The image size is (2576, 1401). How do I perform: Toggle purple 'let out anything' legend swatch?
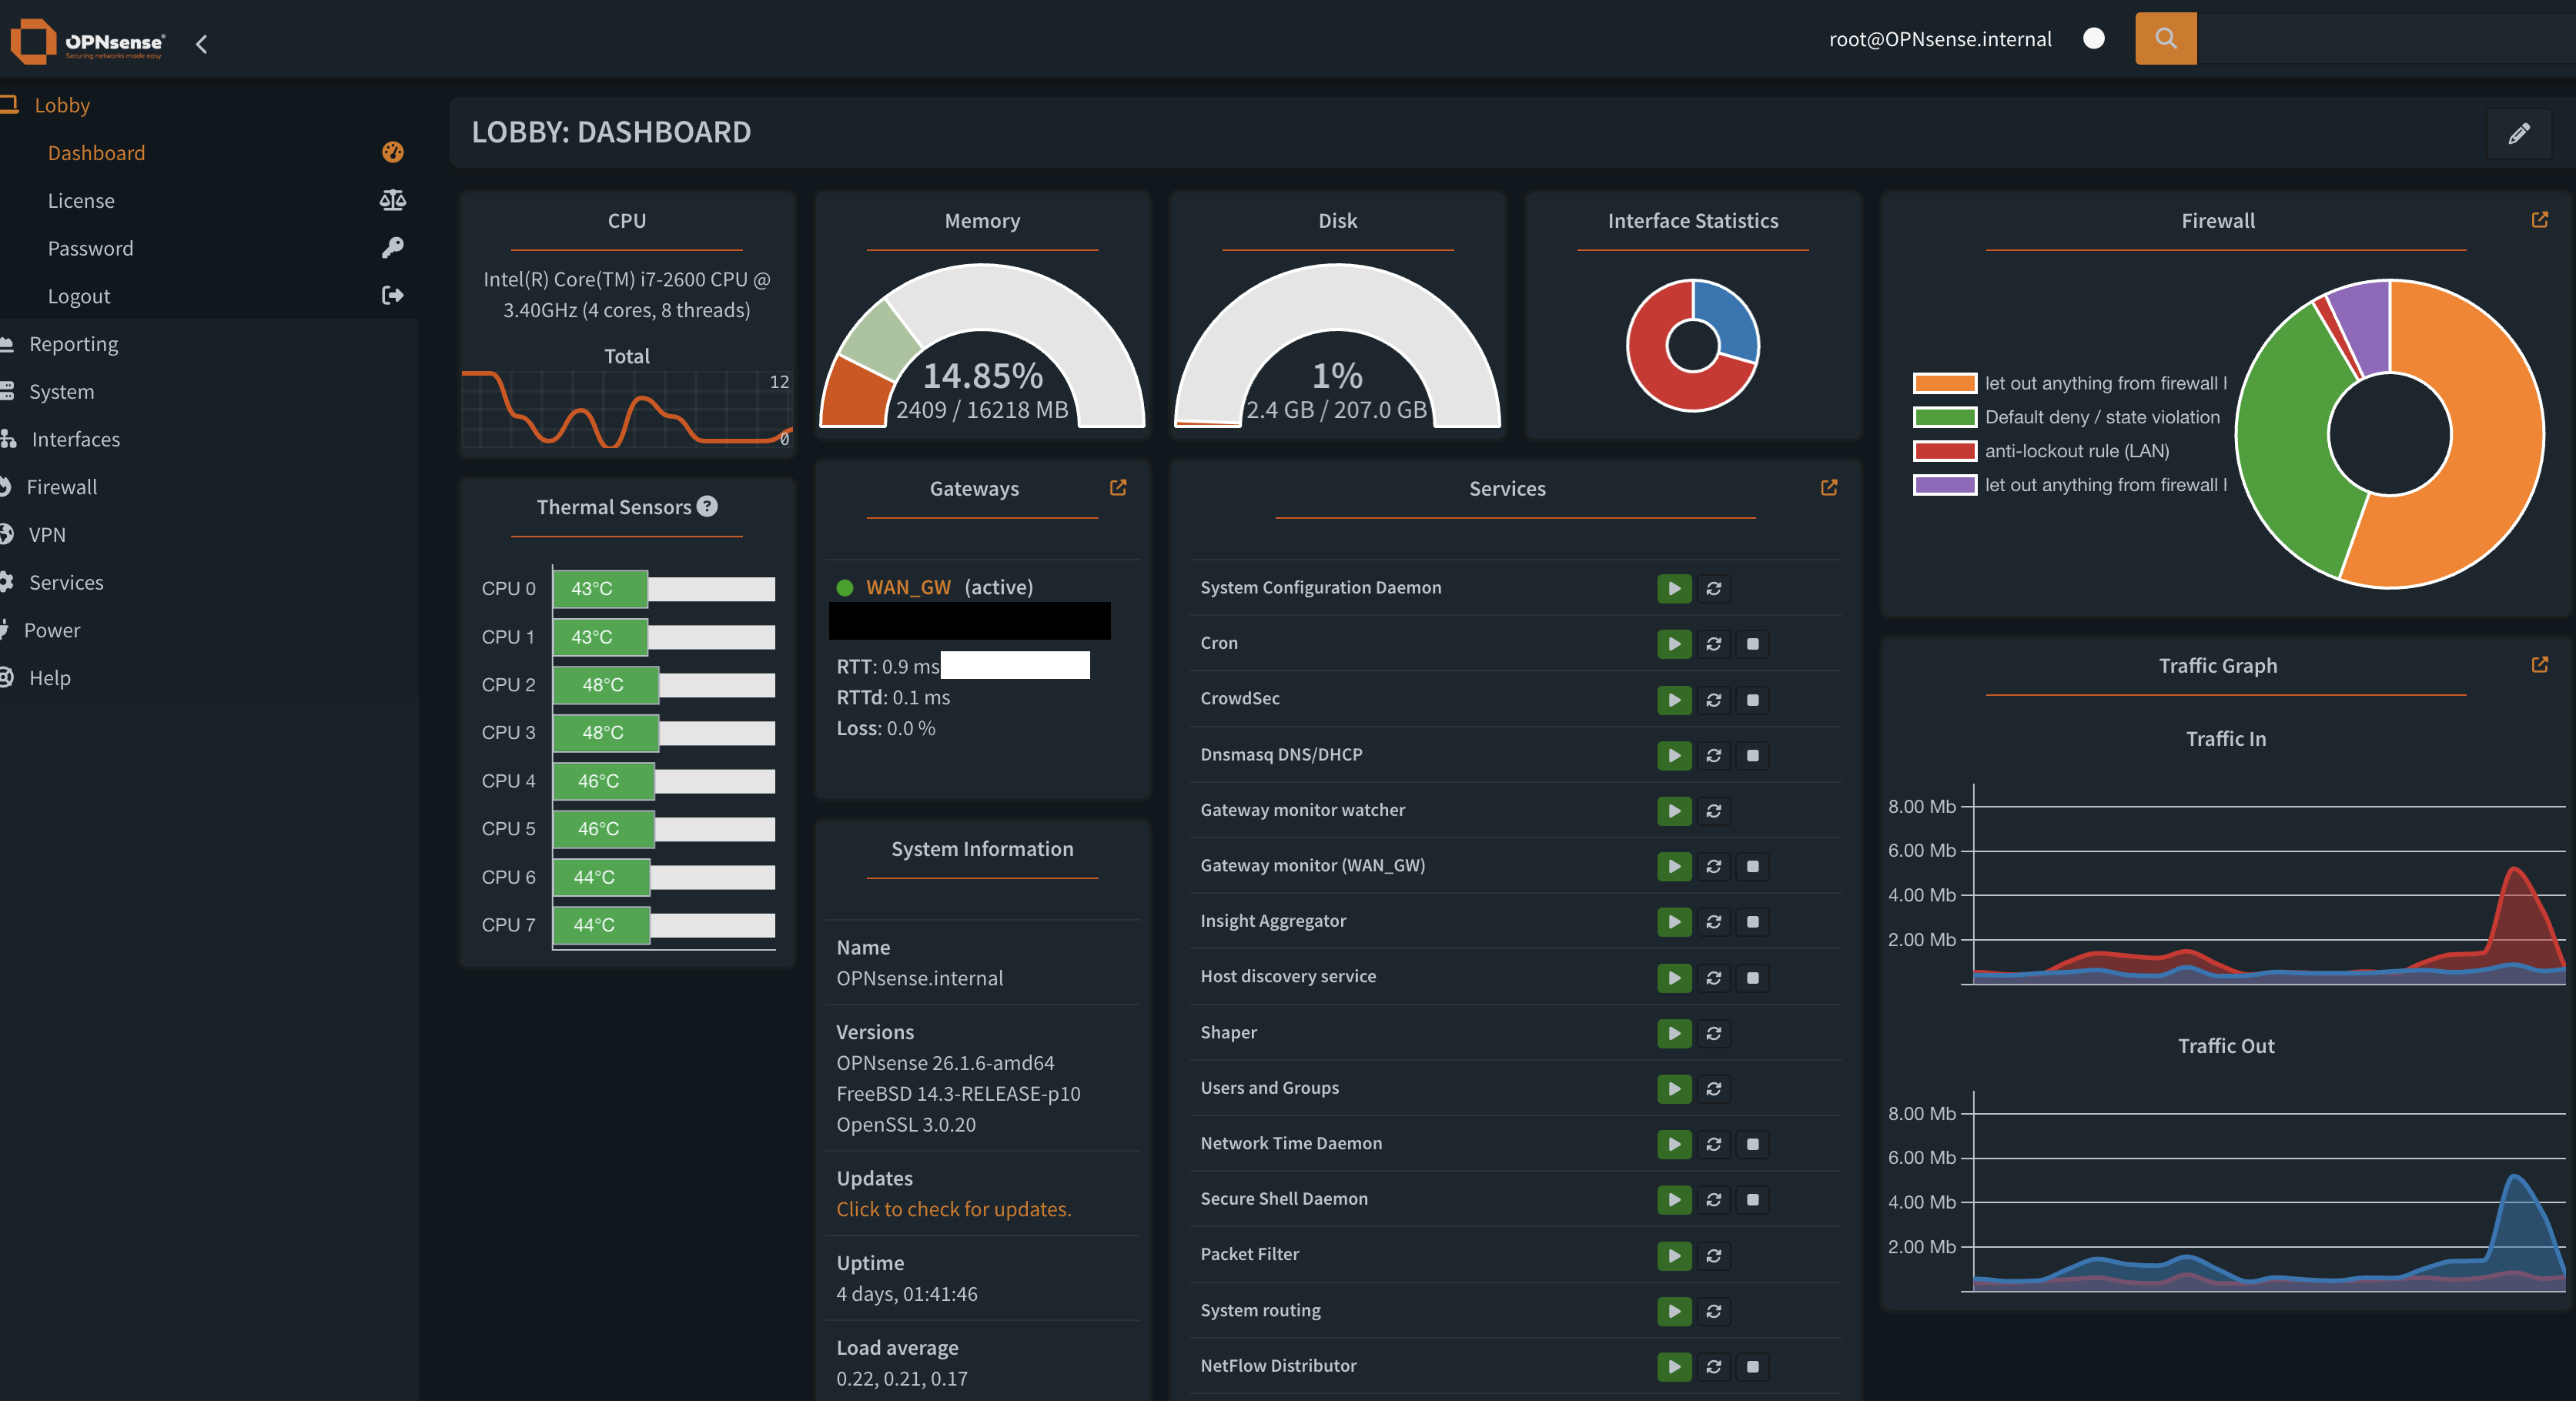coord(1944,485)
